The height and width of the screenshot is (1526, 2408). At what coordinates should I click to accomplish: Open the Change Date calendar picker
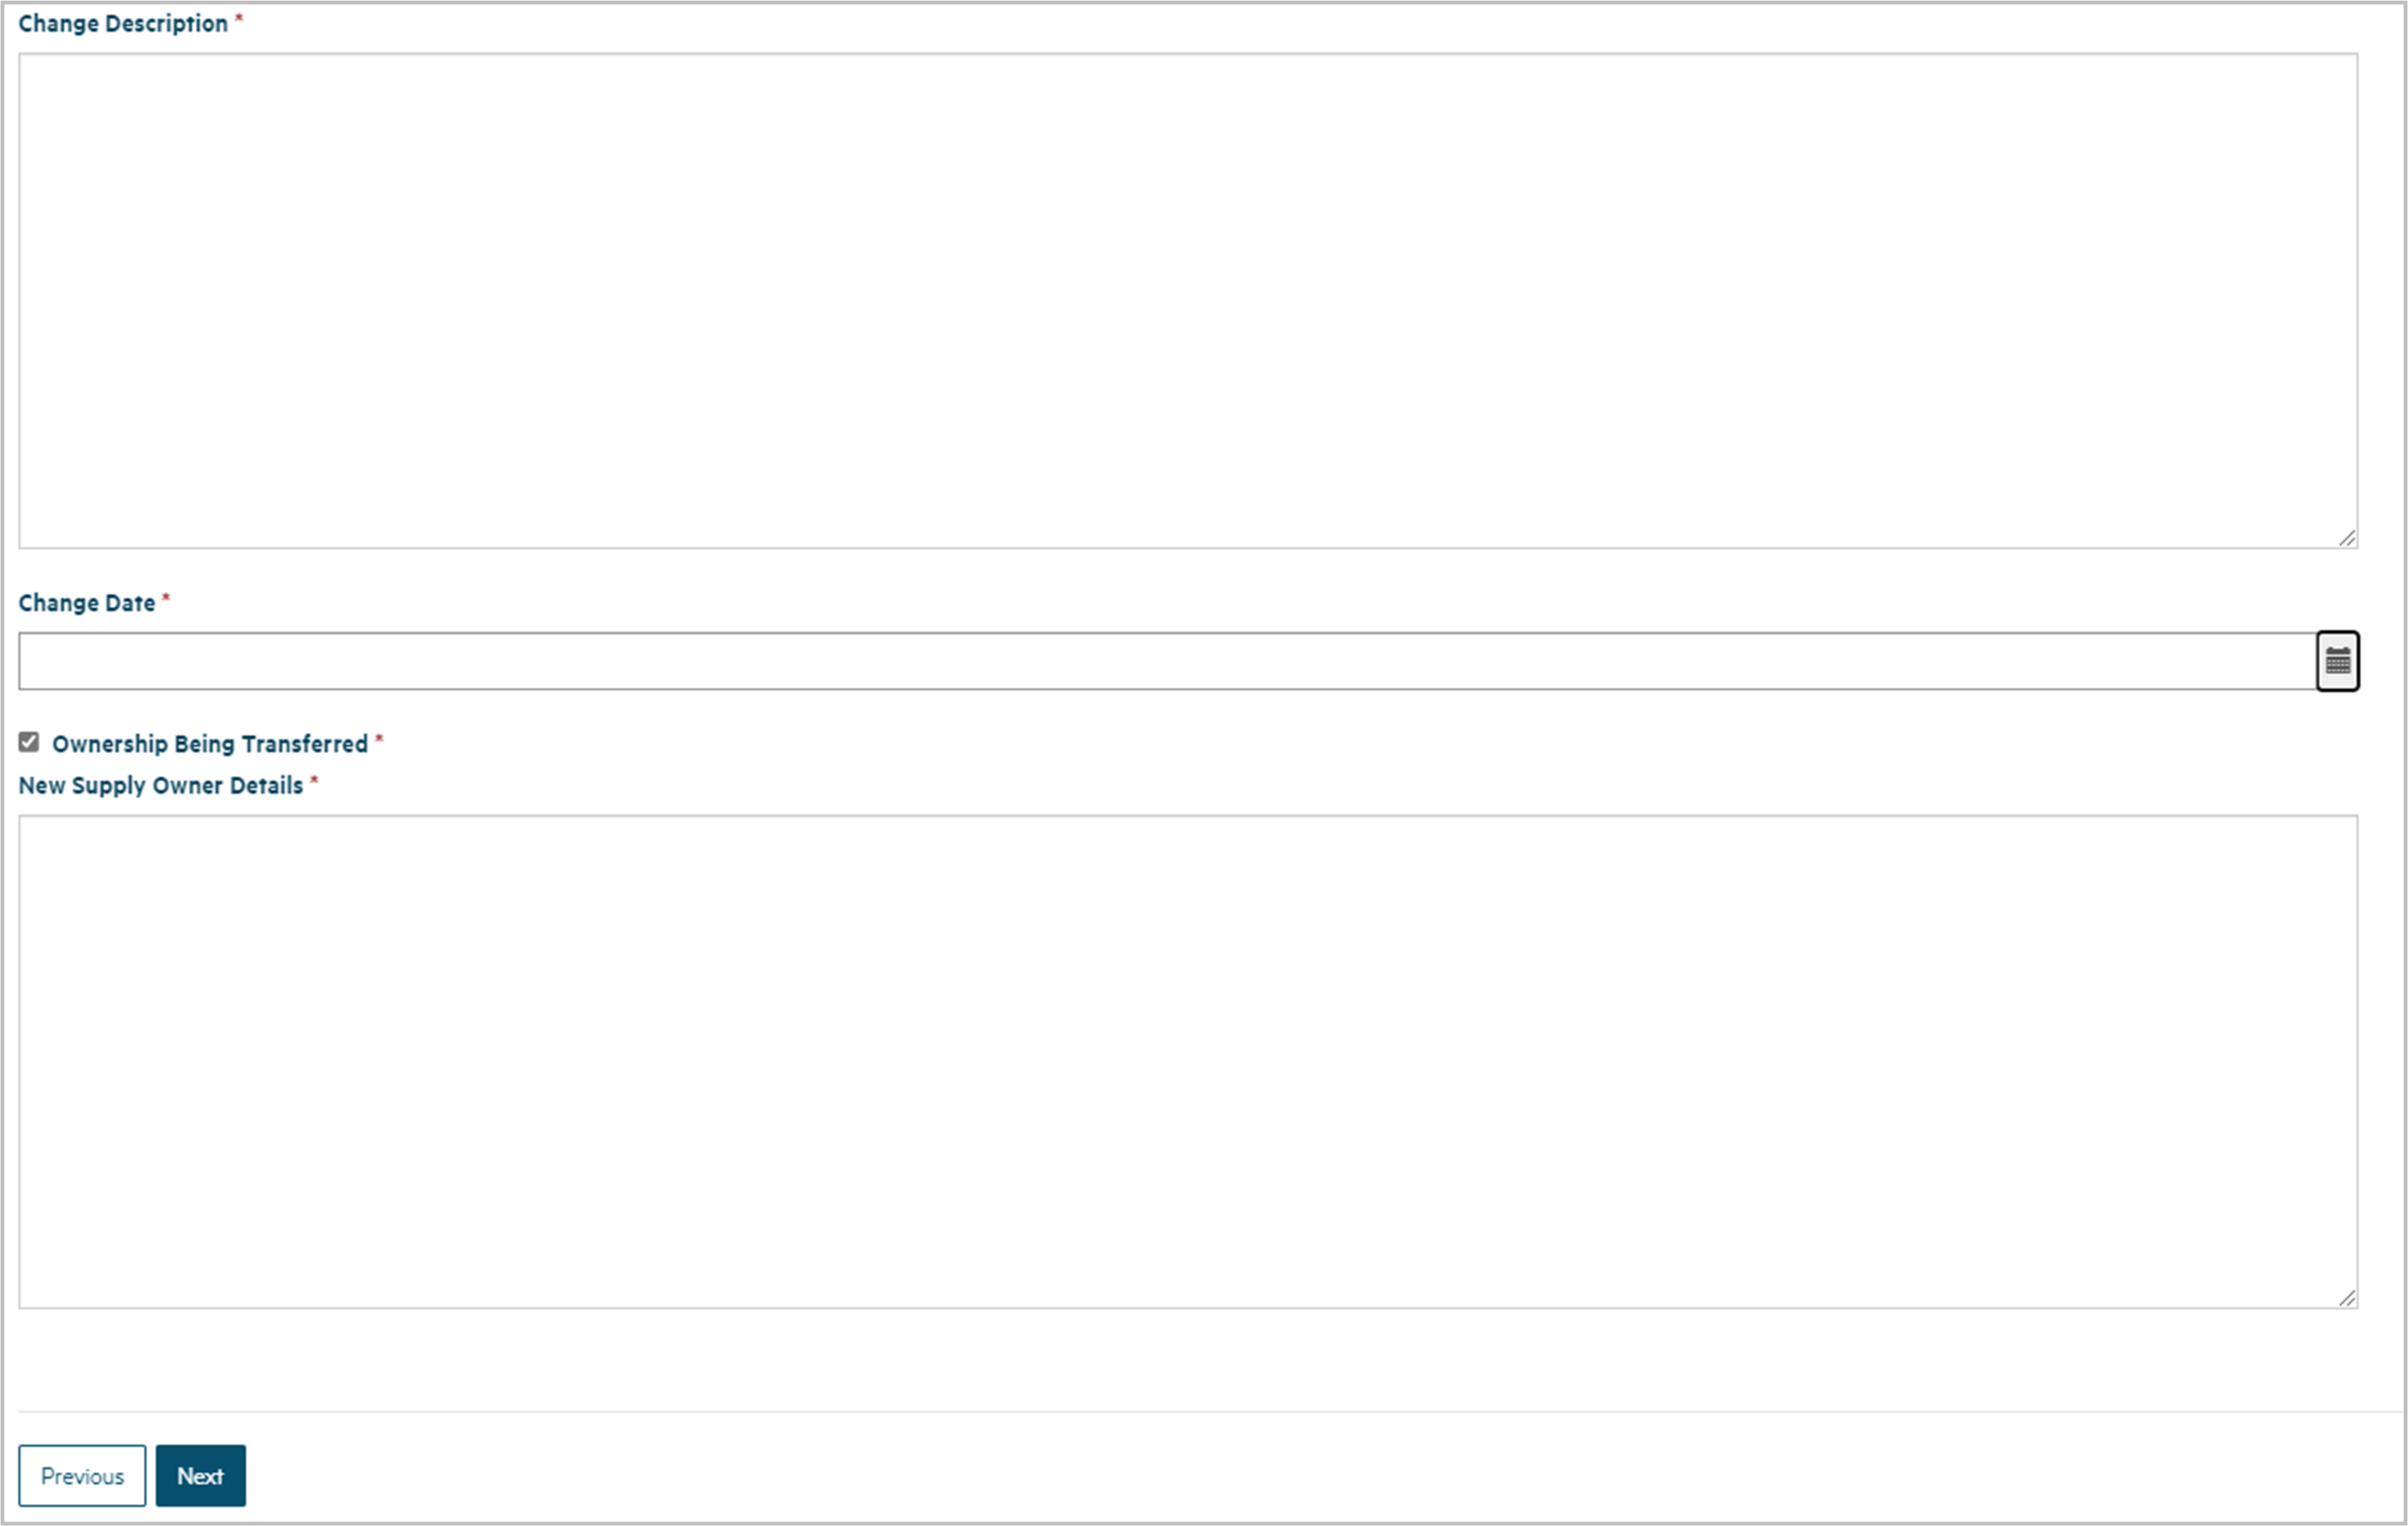tap(2337, 661)
